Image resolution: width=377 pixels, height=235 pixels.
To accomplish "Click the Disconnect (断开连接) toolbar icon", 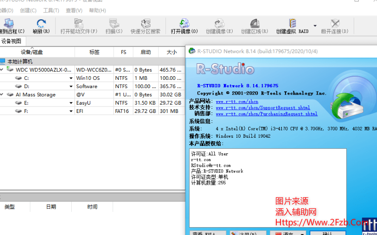I will click(335, 24).
